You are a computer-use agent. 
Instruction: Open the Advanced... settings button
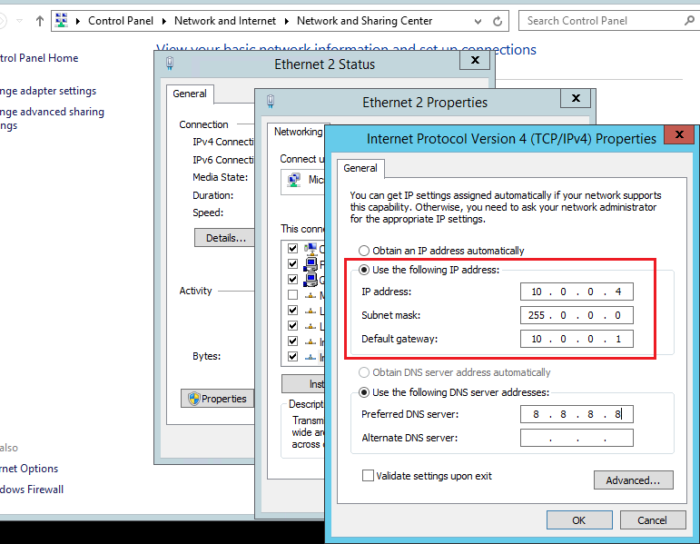pos(633,480)
